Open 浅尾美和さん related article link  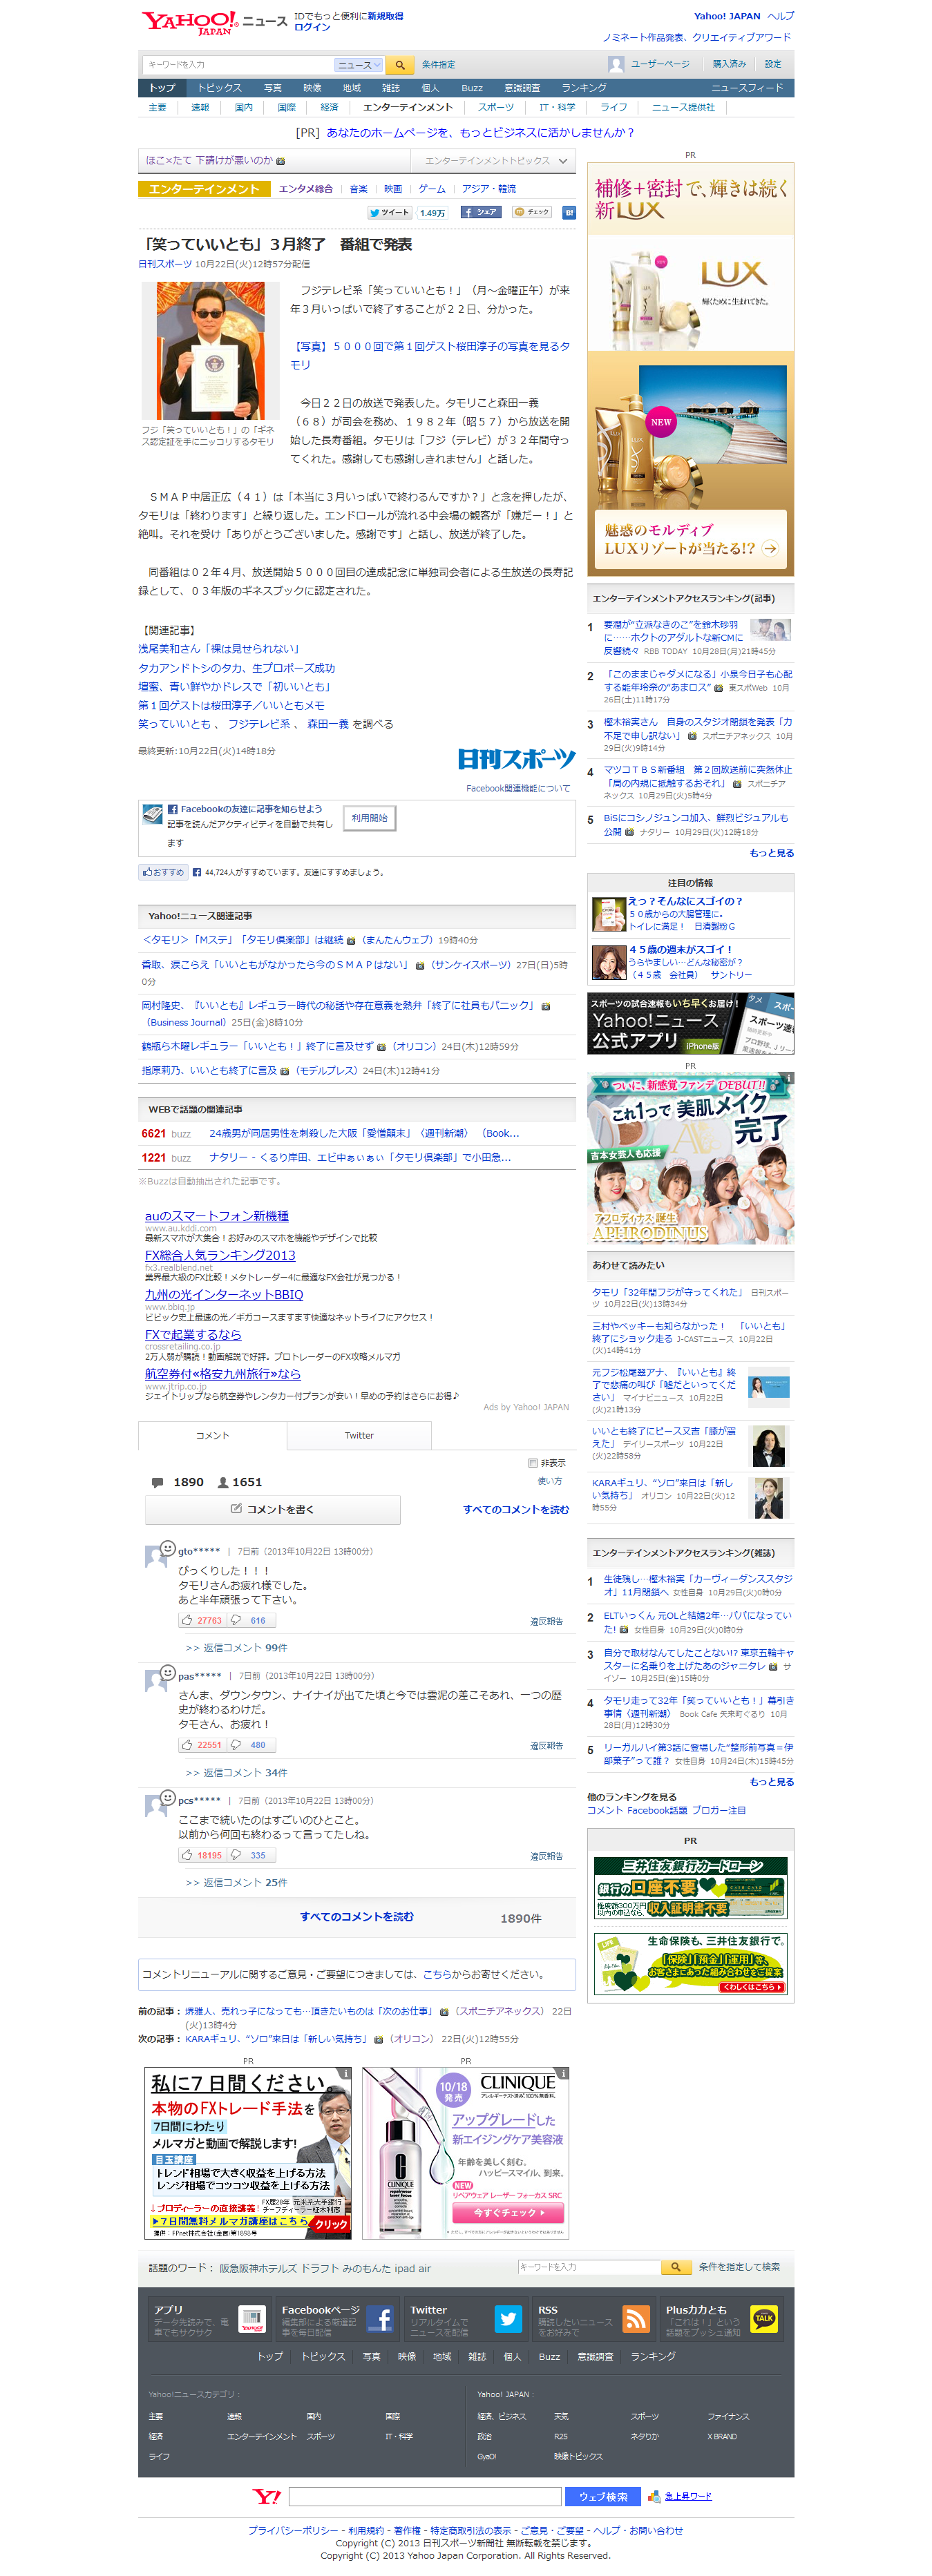(x=219, y=649)
